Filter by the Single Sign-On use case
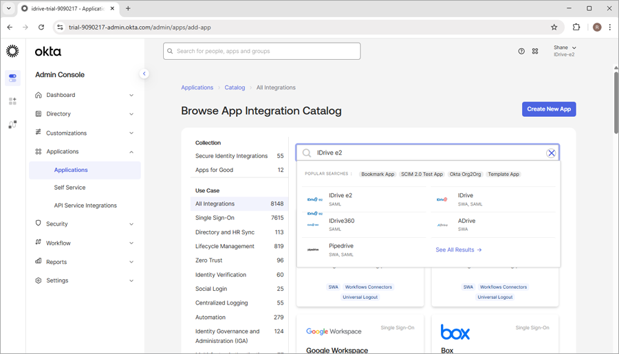This screenshot has width=619, height=354. [x=215, y=218]
